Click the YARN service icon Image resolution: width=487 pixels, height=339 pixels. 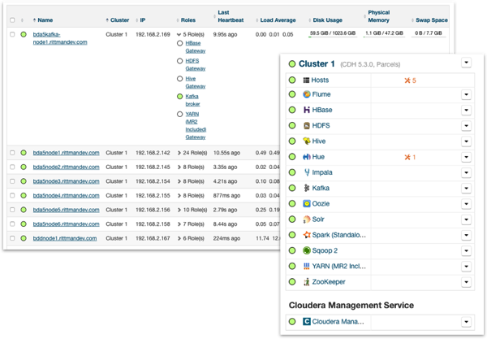point(307,266)
